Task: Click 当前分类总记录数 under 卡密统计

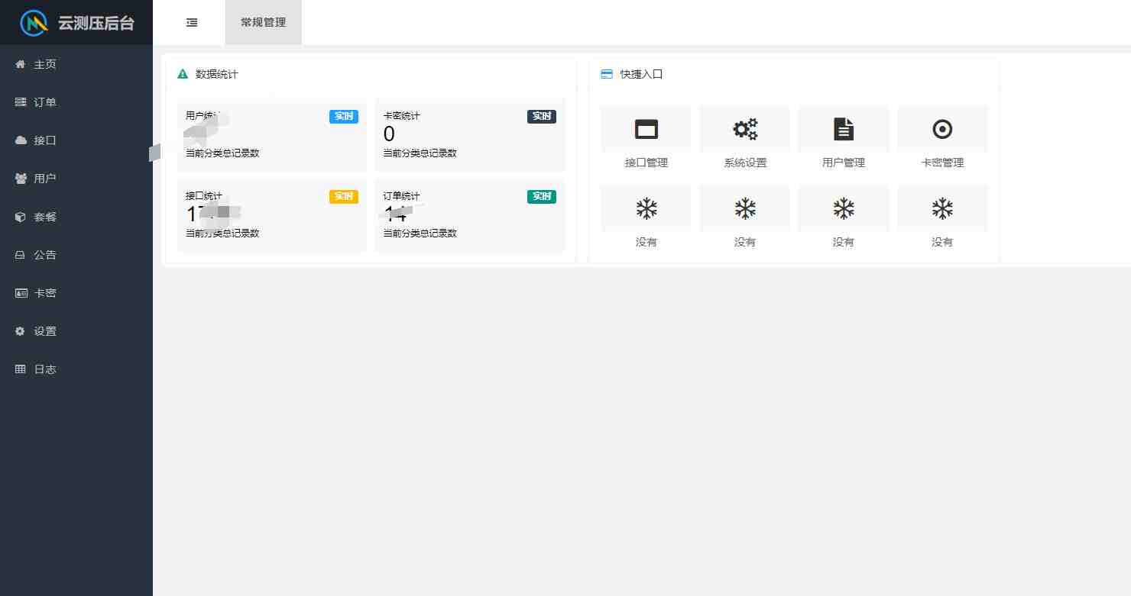Action: pyautogui.click(x=420, y=153)
